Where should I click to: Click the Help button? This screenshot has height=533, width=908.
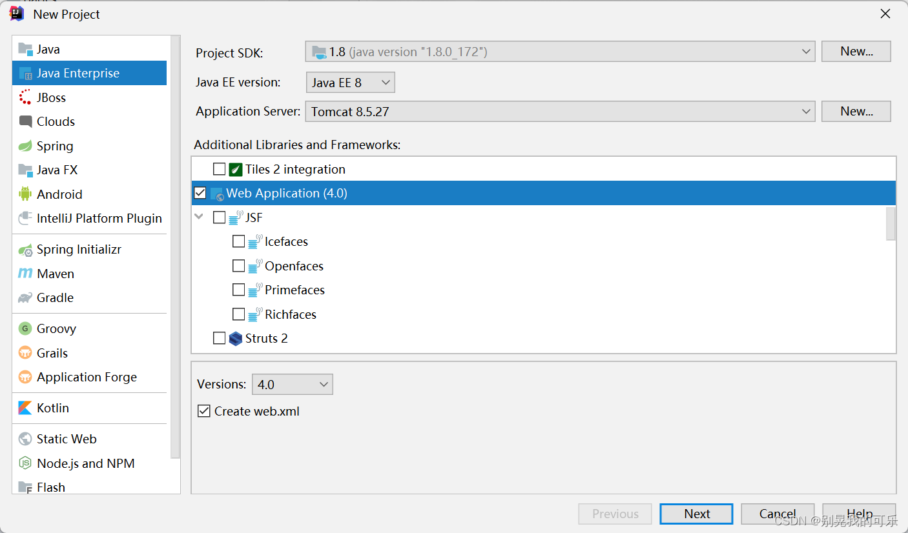click(859, 514)
